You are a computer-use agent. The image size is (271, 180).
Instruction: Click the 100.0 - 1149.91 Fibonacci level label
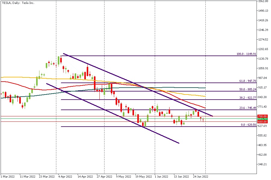pos(246,54)
